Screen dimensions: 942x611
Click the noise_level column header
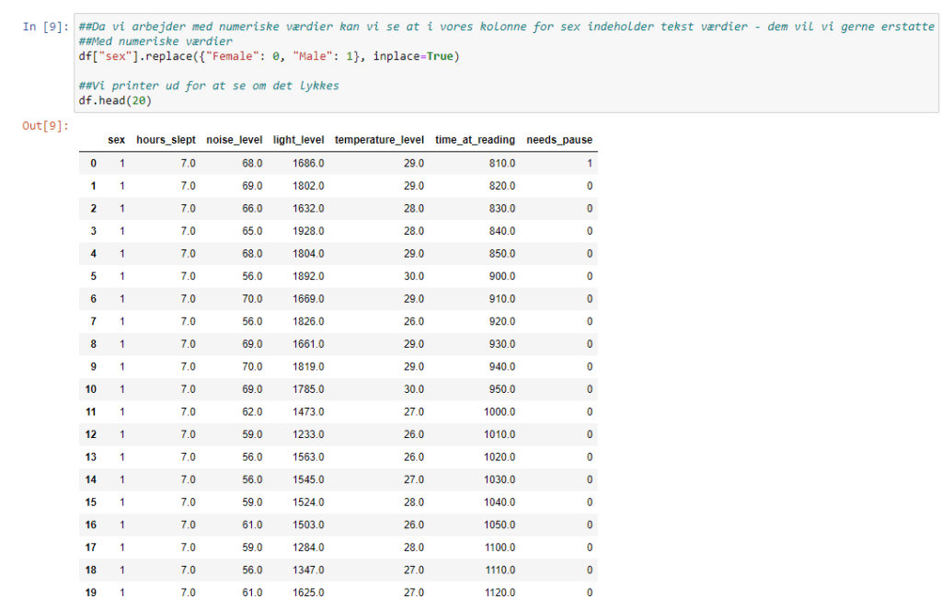point(235,140)
